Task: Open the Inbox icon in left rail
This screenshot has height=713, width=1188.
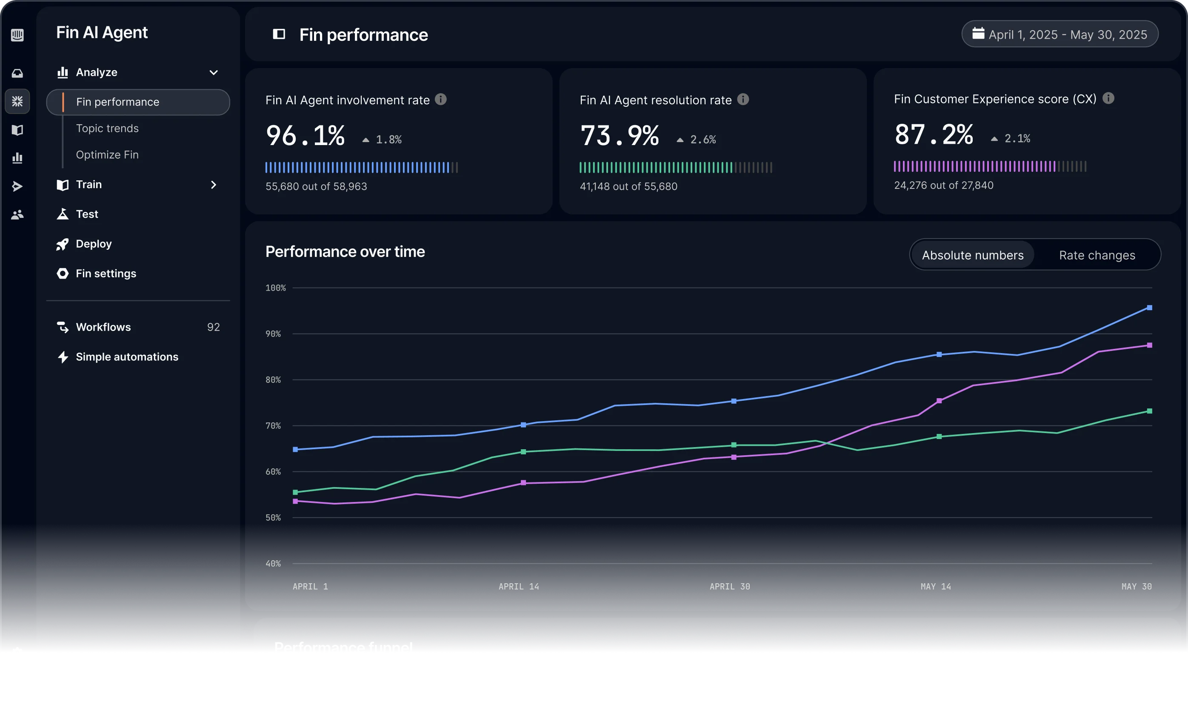Action: tap(17, 74)
